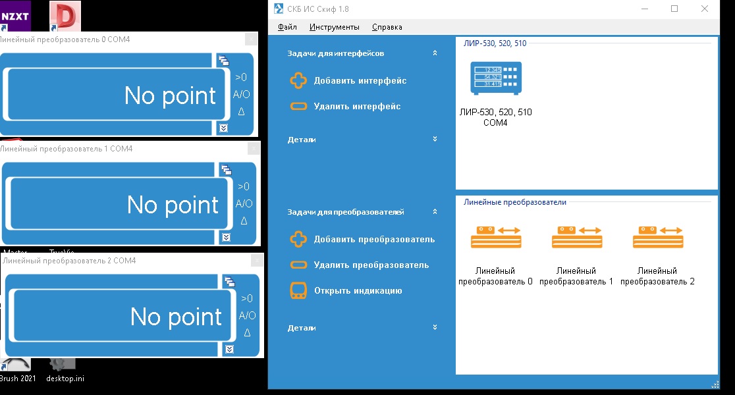Select the Линейный преобразователь 2 icon

657,238
